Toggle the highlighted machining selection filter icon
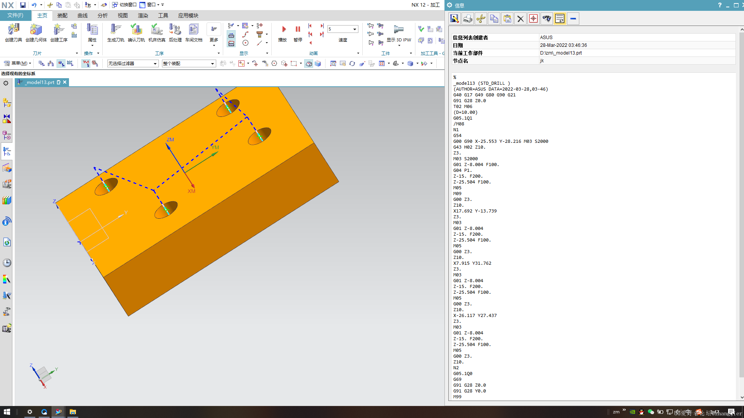The image size is (744, 418). pos(86,63)
